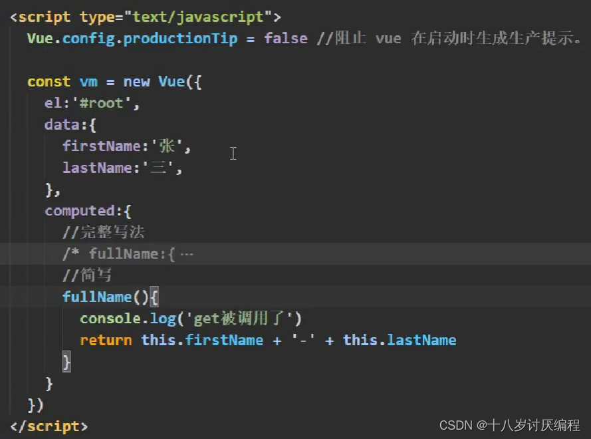The height and width of the screenshot is (439, 591).
Task: Click the return keyword
Action: pos(106,341)
